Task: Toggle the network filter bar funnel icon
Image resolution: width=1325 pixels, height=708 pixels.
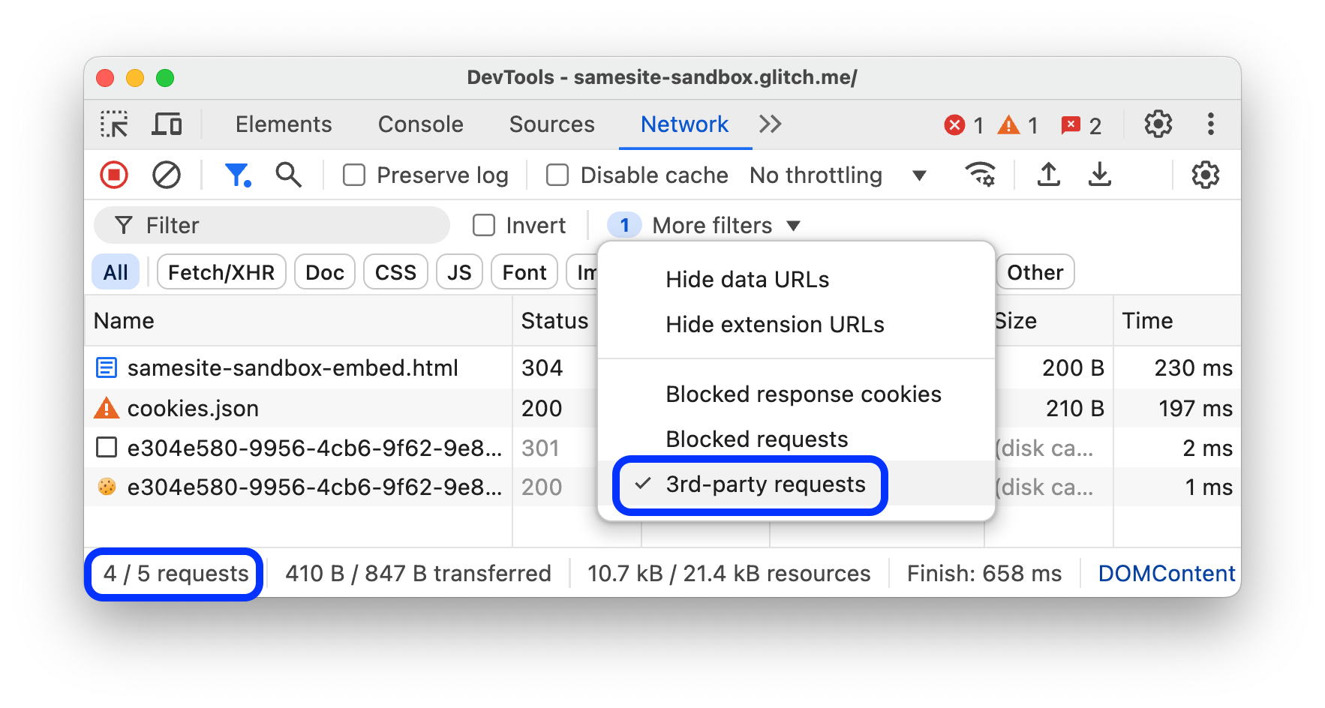Action: (238, 175)
